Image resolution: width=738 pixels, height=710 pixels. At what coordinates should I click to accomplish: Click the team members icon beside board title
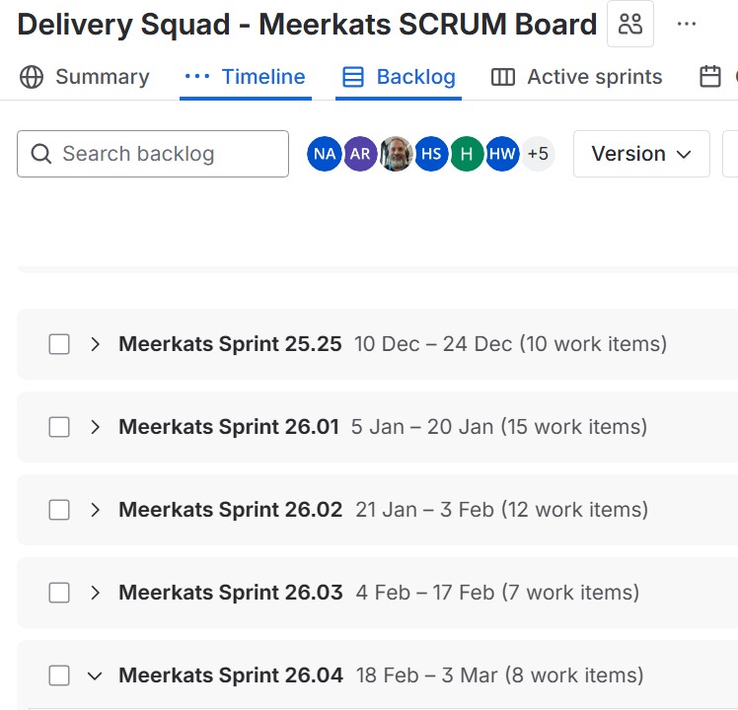(x=629, y=24)
